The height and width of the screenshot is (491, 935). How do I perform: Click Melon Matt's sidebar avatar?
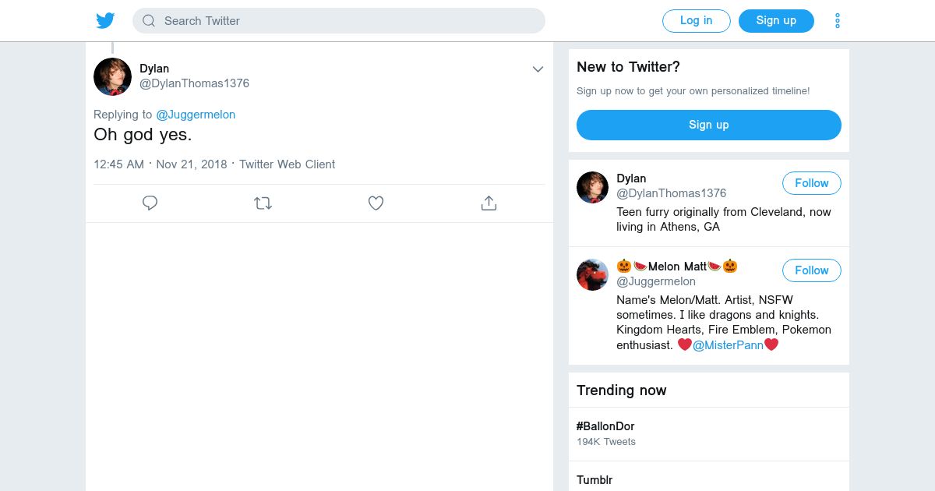[592, 274]
